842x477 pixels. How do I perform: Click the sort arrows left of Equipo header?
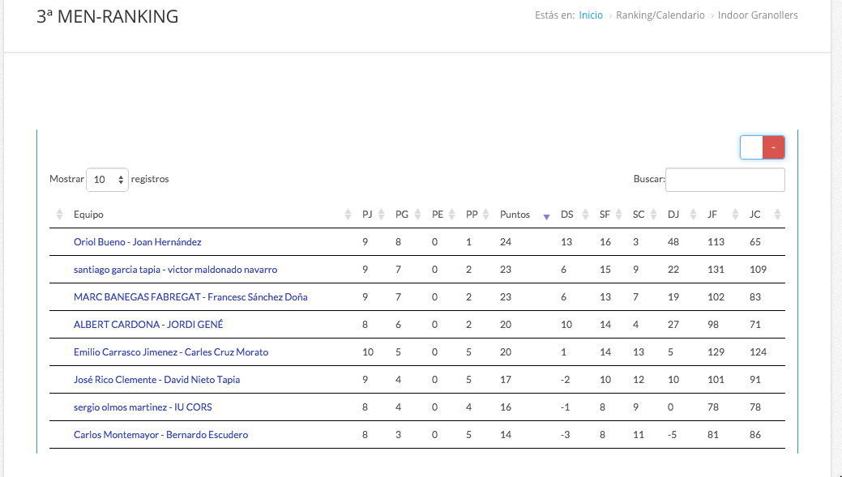pos(59,215)
